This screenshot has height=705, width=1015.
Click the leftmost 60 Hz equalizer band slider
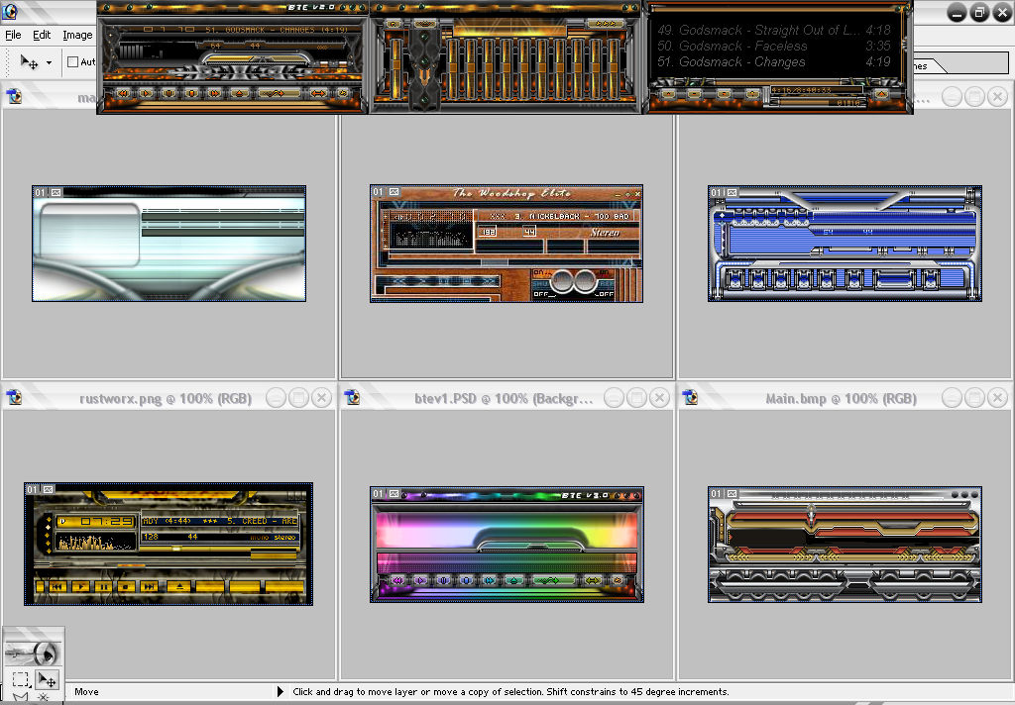click(453, 68)
